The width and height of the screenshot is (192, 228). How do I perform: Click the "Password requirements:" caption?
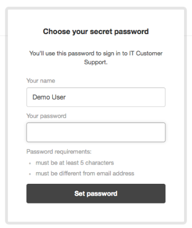(x=59, y=152)
